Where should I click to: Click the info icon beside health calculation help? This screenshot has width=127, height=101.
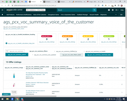click(6, 43)
